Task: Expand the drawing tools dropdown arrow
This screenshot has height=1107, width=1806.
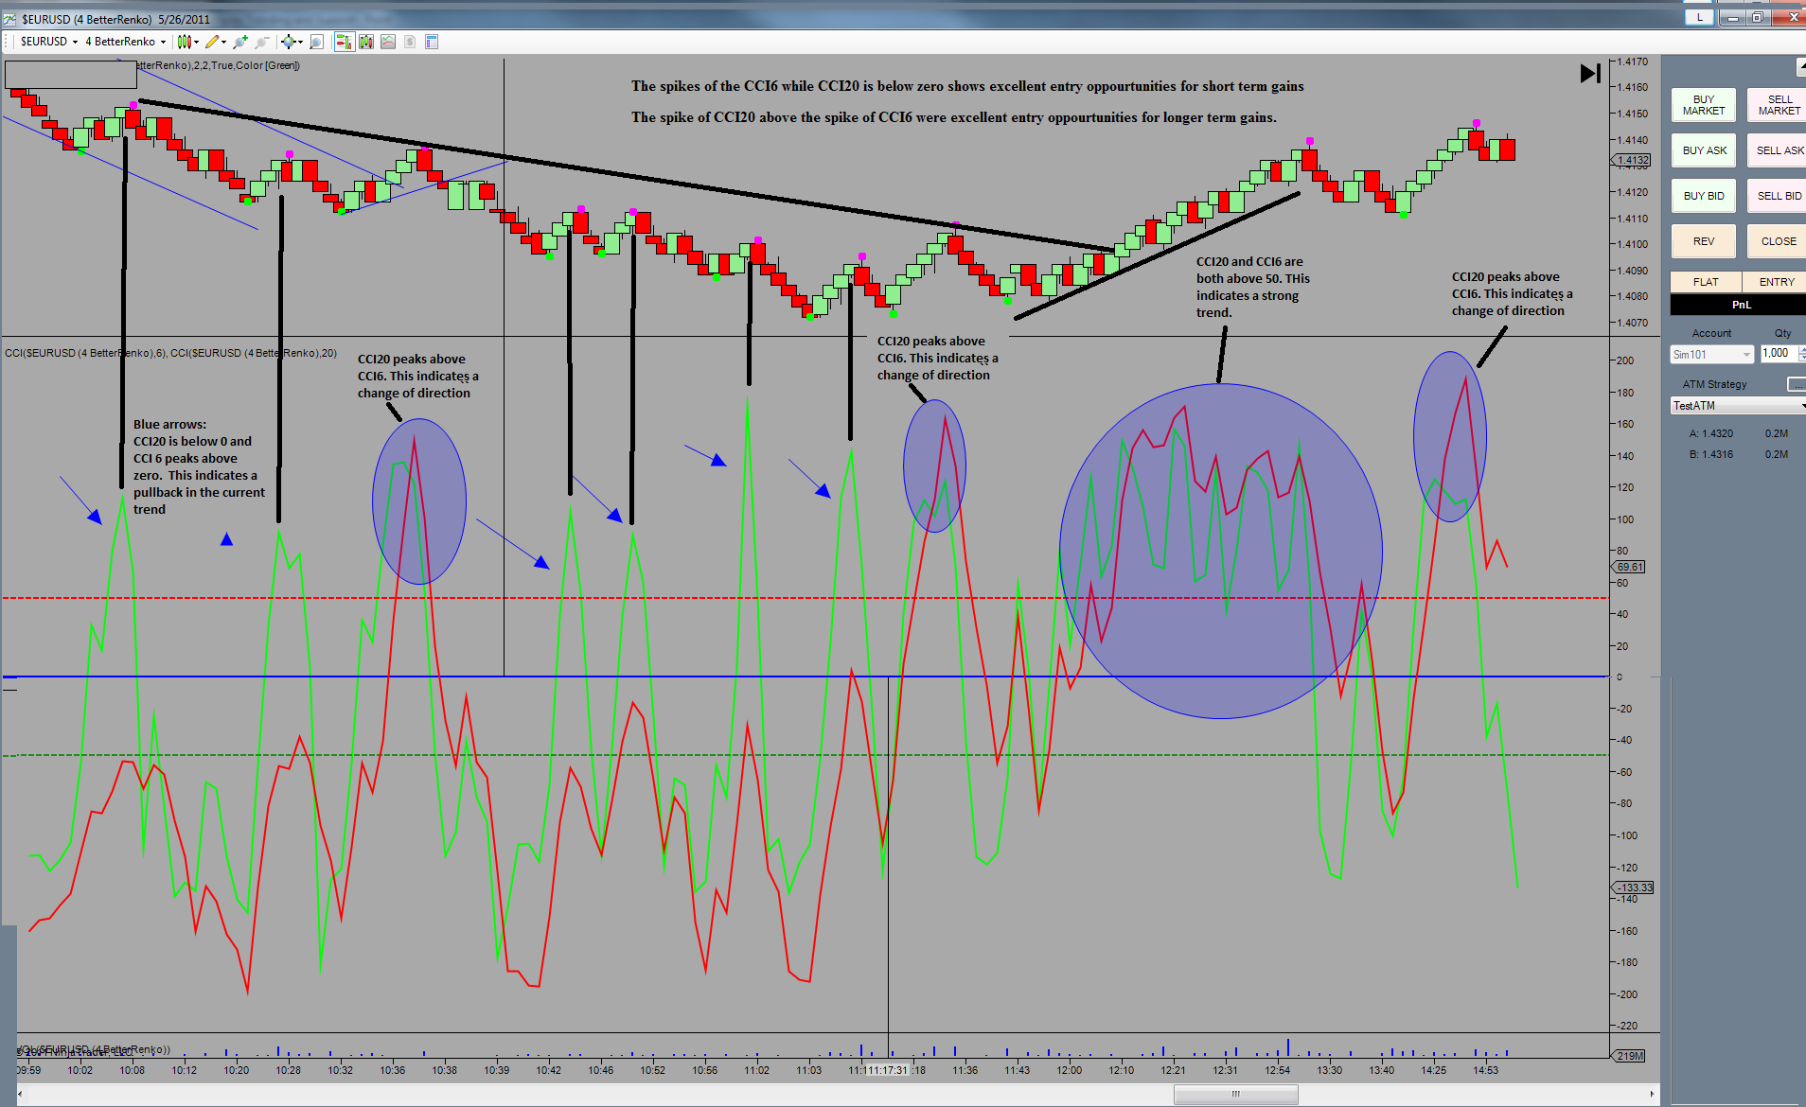Action: (223, 42)
